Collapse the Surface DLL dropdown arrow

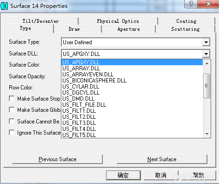click(206, 54)
